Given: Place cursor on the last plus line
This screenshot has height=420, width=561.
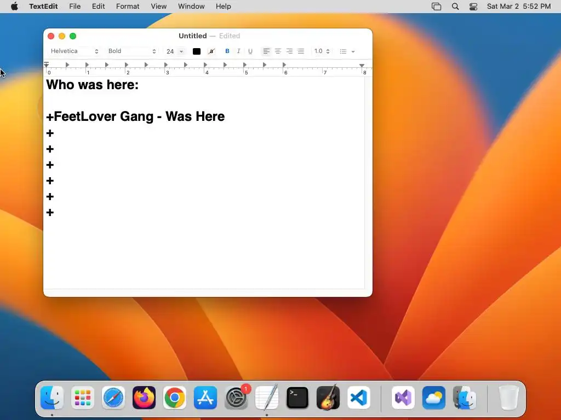Looking at the screenshot, I should coord(50,213).
